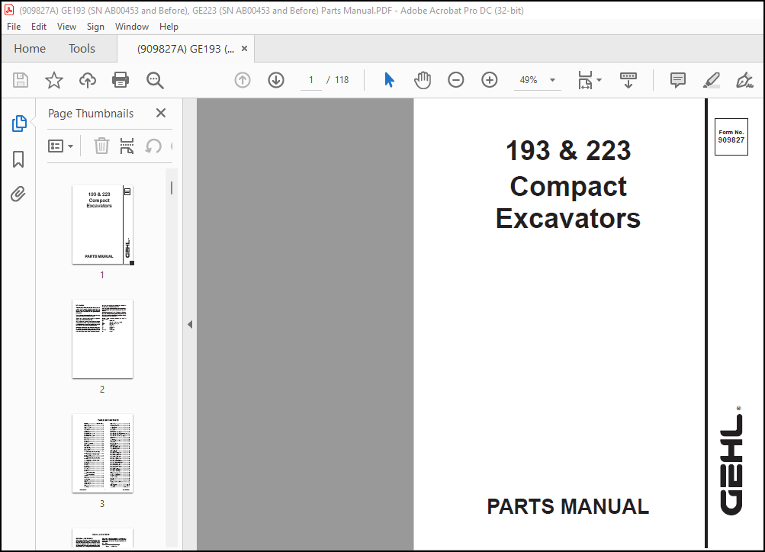Select page 3 thumbnail
765x552 pixels.
tap(102, 454)
